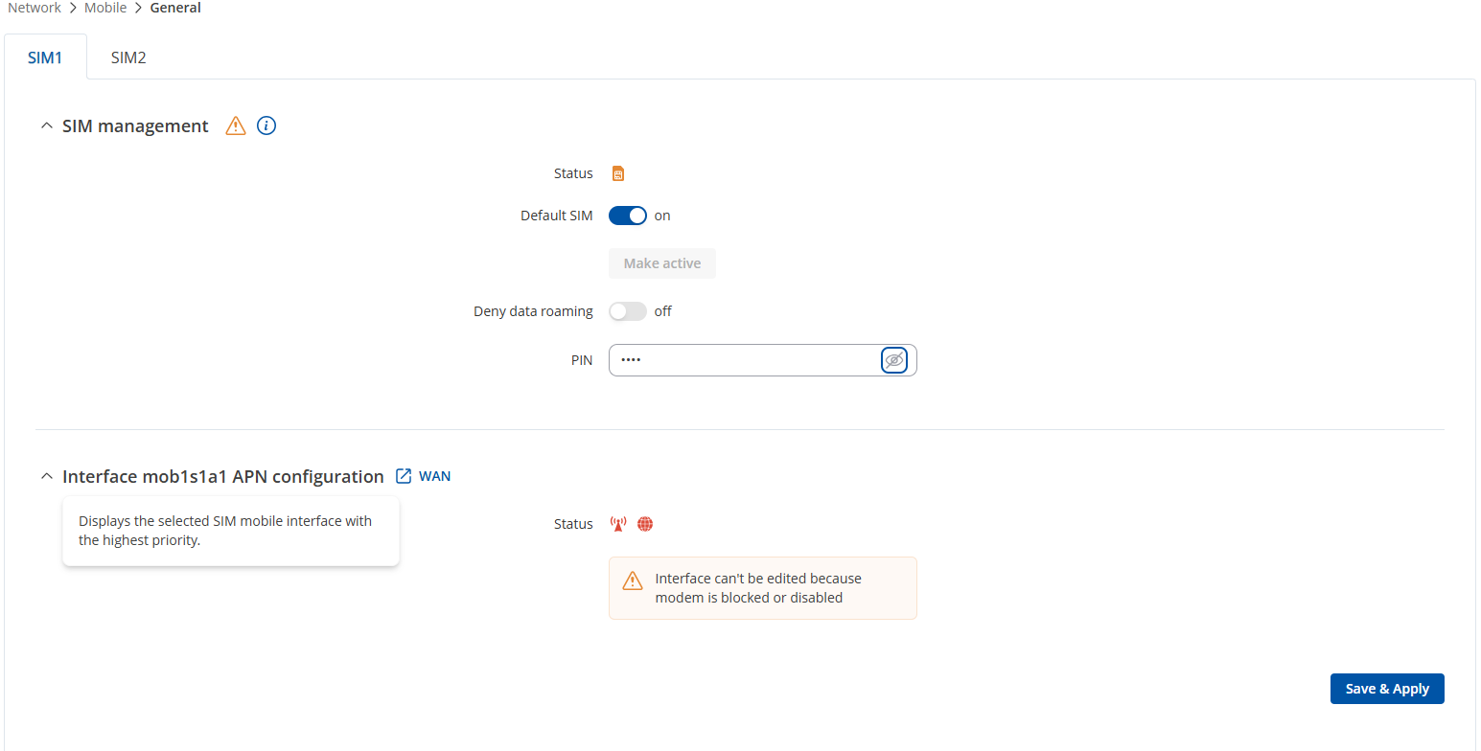Collapse the SIM management section

pyautogui.click(x=46, y=125)
